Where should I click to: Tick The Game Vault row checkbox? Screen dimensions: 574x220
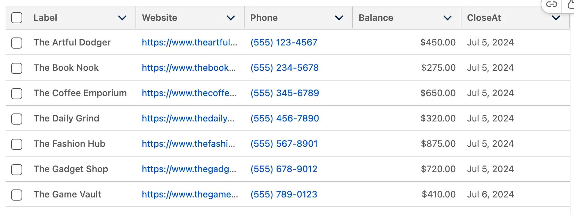pos(17,195)
